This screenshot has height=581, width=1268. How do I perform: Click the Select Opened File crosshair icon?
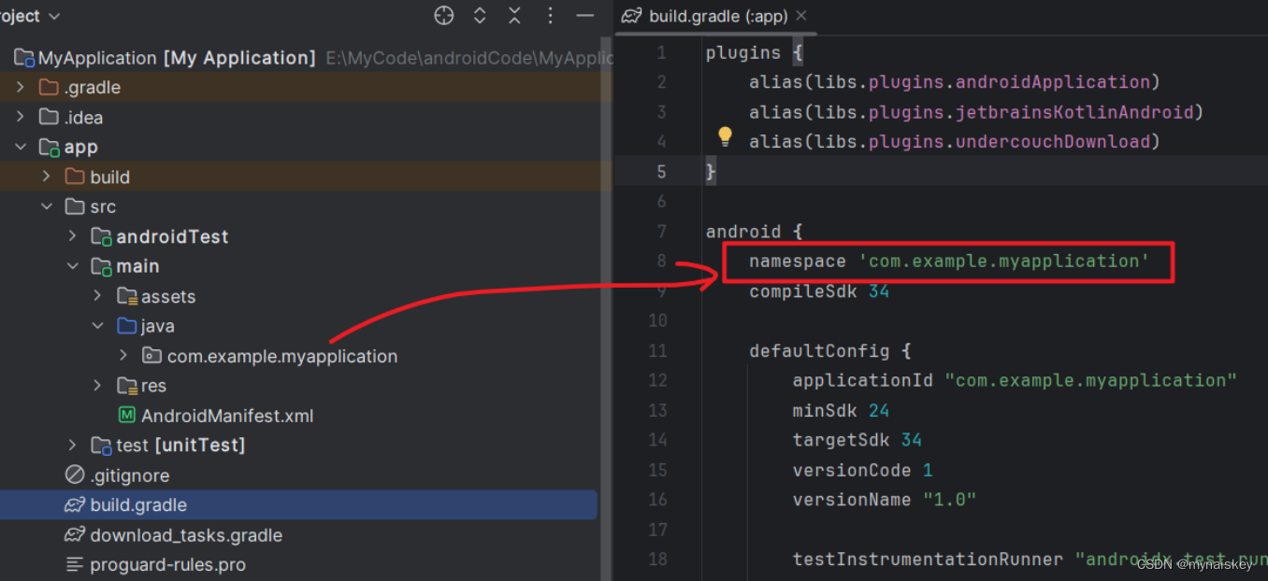443,16
